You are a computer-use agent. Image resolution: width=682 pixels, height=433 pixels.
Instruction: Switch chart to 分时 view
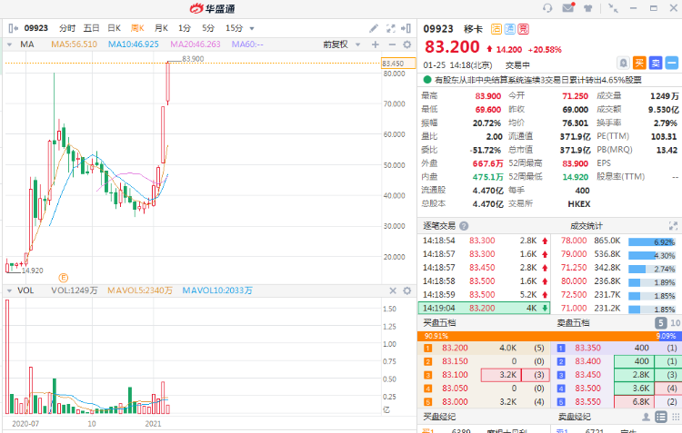click(x=67, y=28)
